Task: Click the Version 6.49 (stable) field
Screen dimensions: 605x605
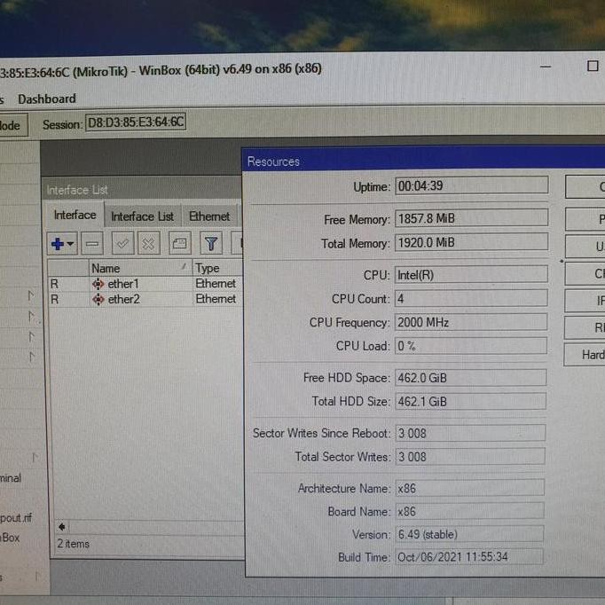Action: click(x=469, y=534)
